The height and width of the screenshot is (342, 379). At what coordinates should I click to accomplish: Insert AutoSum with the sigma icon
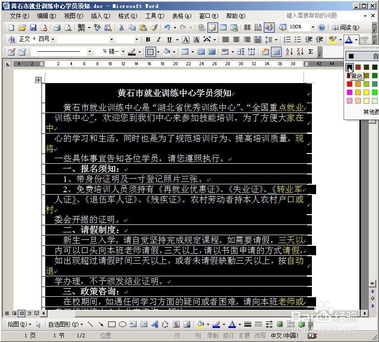click(x=311, y=51)
